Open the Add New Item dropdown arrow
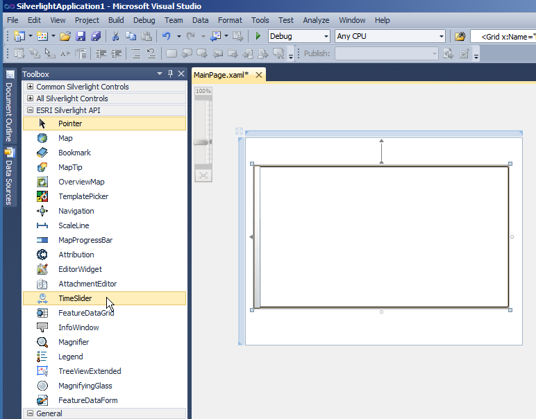 pyautogui.click(x=53, y=36)
